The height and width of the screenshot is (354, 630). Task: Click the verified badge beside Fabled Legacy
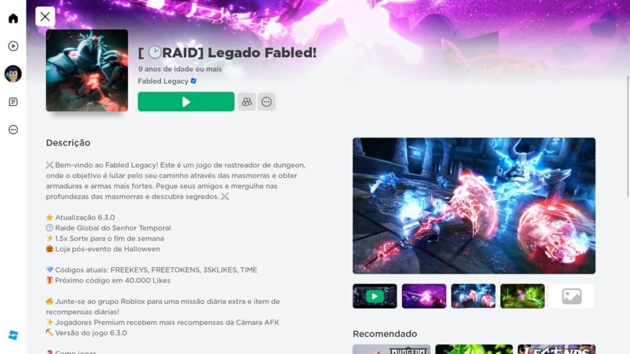(193, 81)
